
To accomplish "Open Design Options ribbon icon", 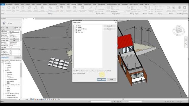I will (x=108, y=8).
